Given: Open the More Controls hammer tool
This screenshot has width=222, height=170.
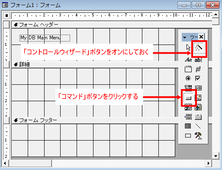Looking at the screenshot, I should (198, 136).
